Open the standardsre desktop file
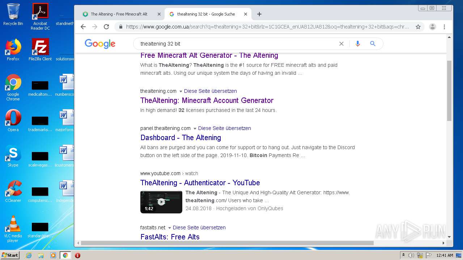 point(40,230)
